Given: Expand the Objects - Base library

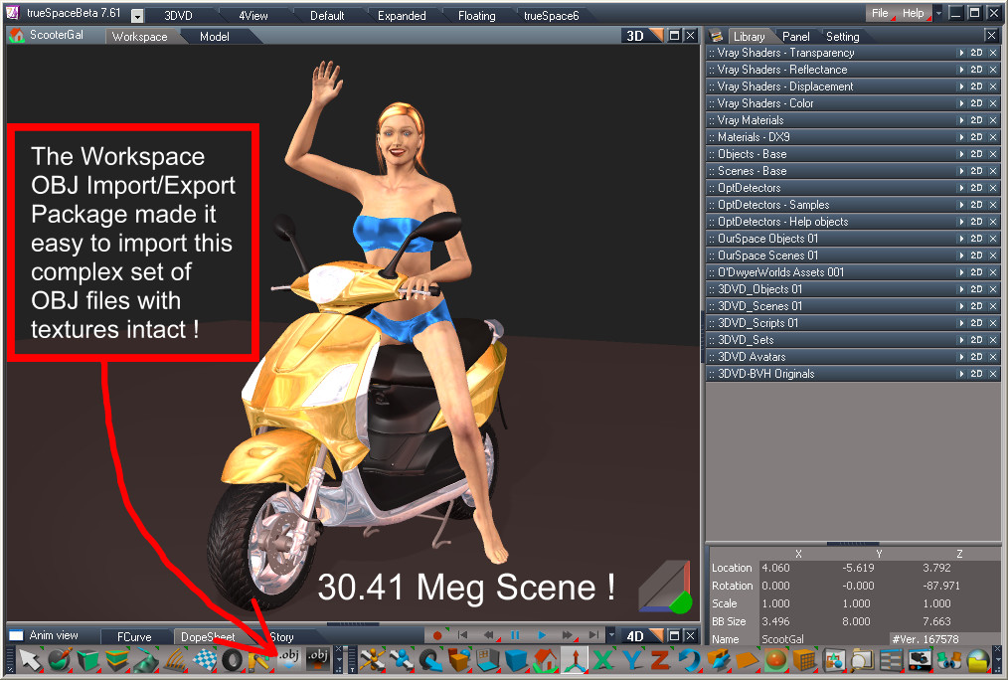Looking at the screenshot, I should coord(961,154).
